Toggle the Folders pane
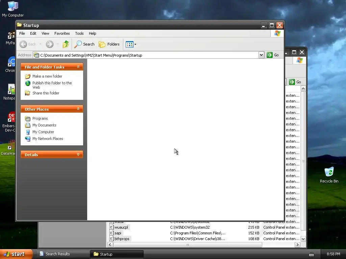 [x=109, y=44]
